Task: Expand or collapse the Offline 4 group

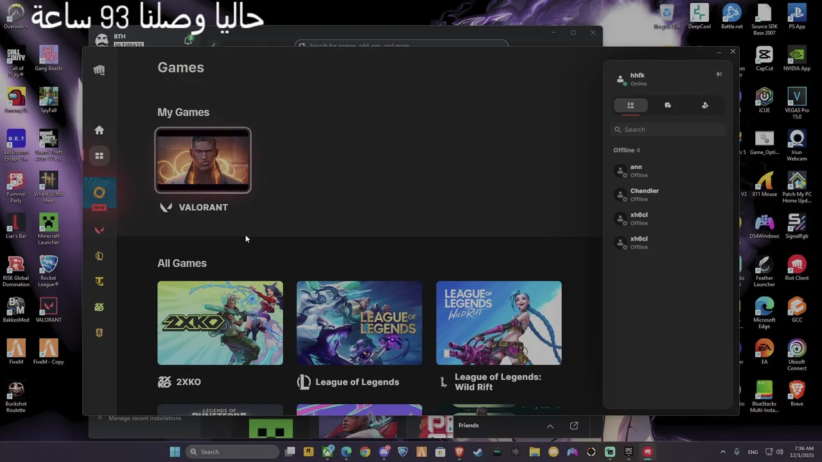Action: point(627,150)
